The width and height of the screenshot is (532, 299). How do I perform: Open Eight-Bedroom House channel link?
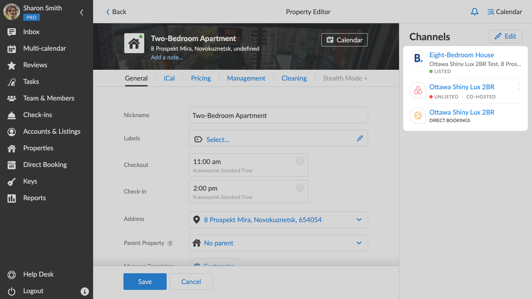[462, 55]
